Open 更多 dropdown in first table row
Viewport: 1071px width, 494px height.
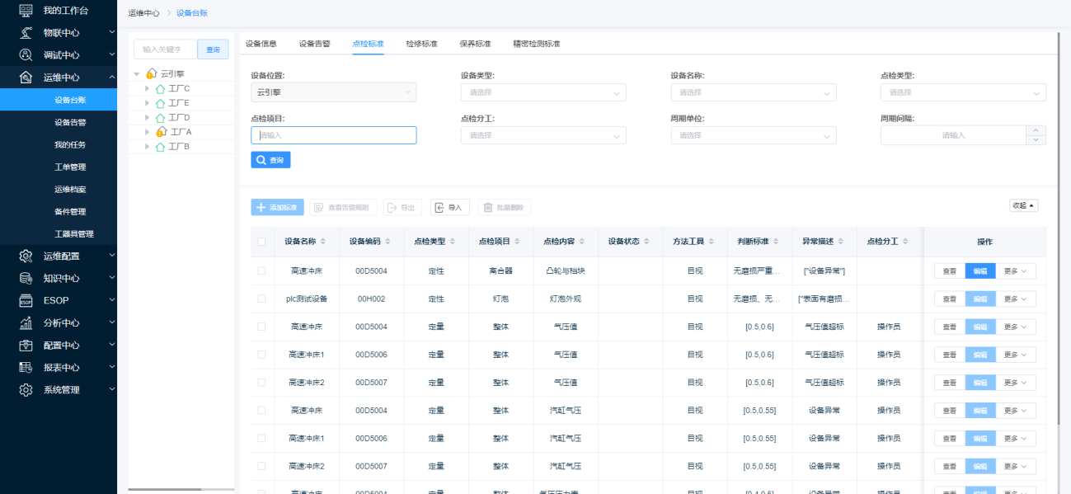(x=1016, y=271)
